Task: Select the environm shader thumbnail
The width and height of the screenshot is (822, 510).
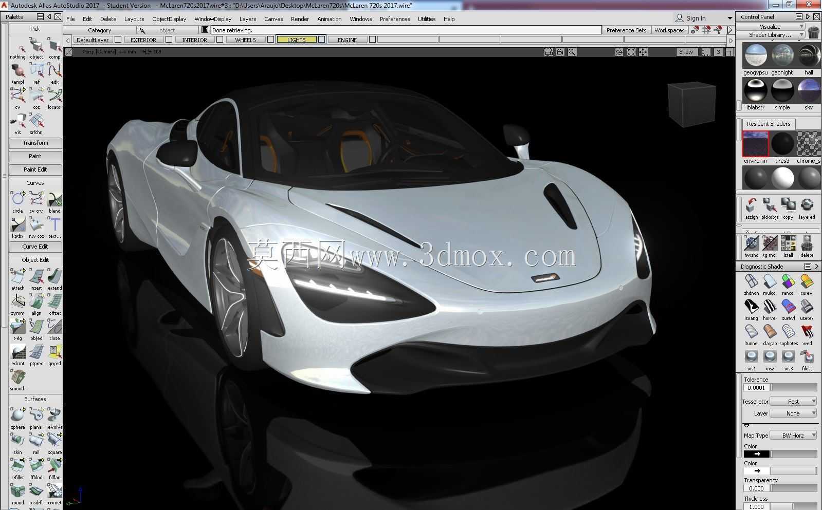Action: tap(755, 144)
